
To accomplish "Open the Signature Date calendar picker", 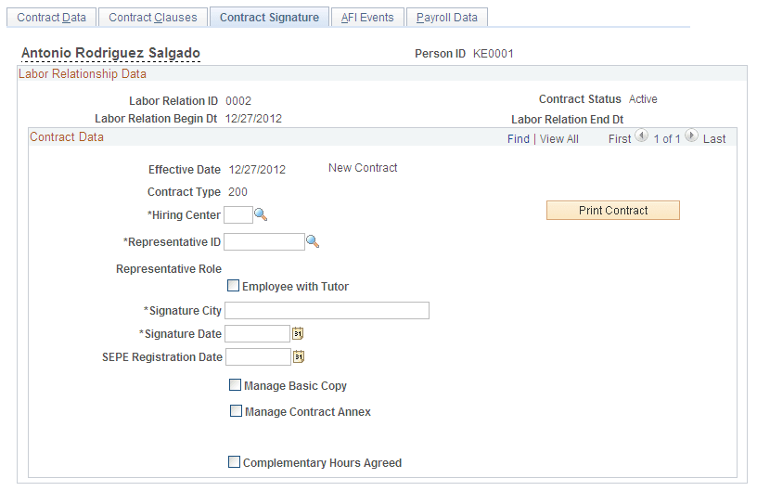I will tap(298, 333).
